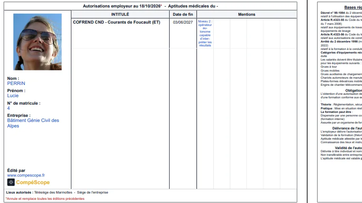Click the N° de matricule label
Viewport: 362px width, 203px height.
click(x=24, y=103)
